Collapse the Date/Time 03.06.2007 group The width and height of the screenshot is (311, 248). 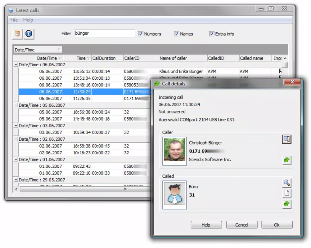coord(16,126)
